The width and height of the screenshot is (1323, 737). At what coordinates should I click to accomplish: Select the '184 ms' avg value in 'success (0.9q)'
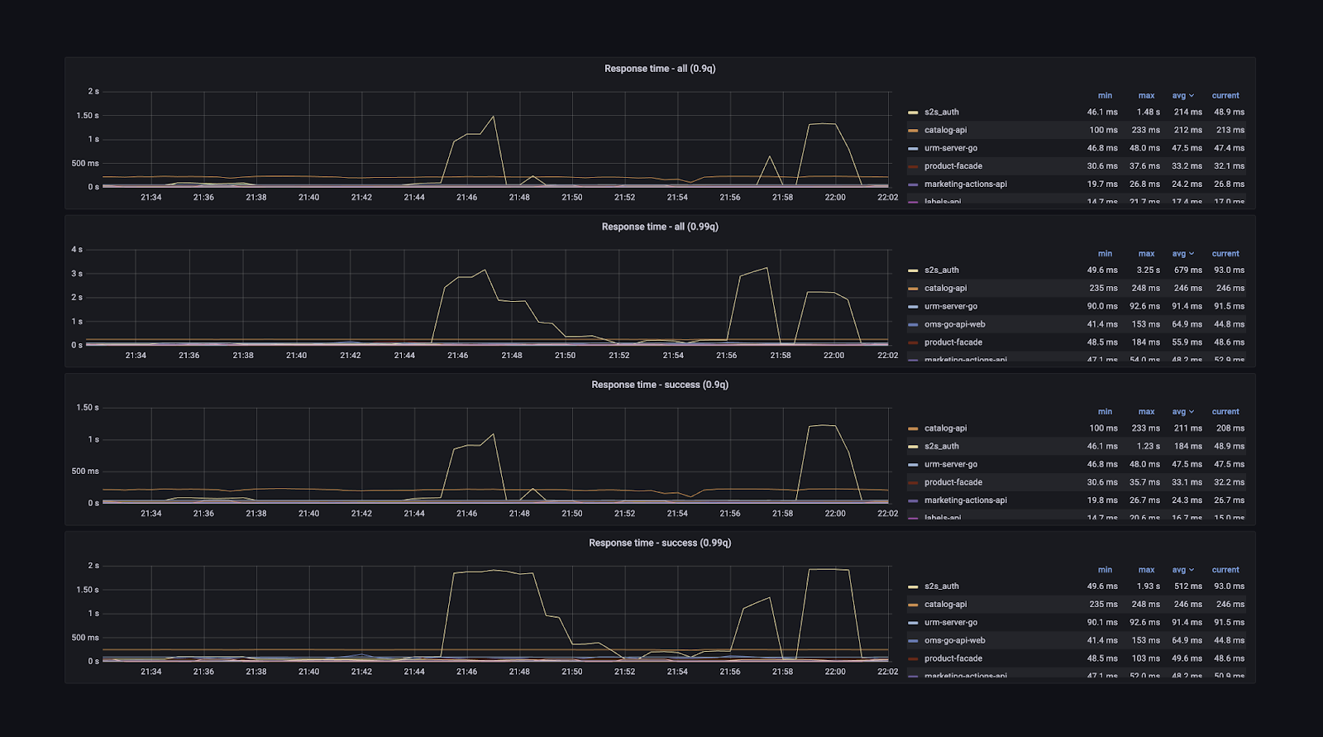pyautogui.click(x=1187, y=447)
